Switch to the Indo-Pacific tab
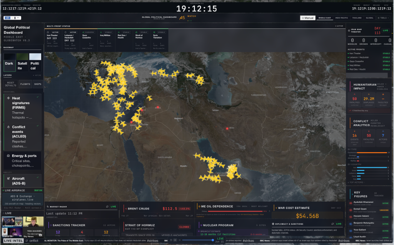The width and height of the screenshot is (394, 245). click(342, 18)
